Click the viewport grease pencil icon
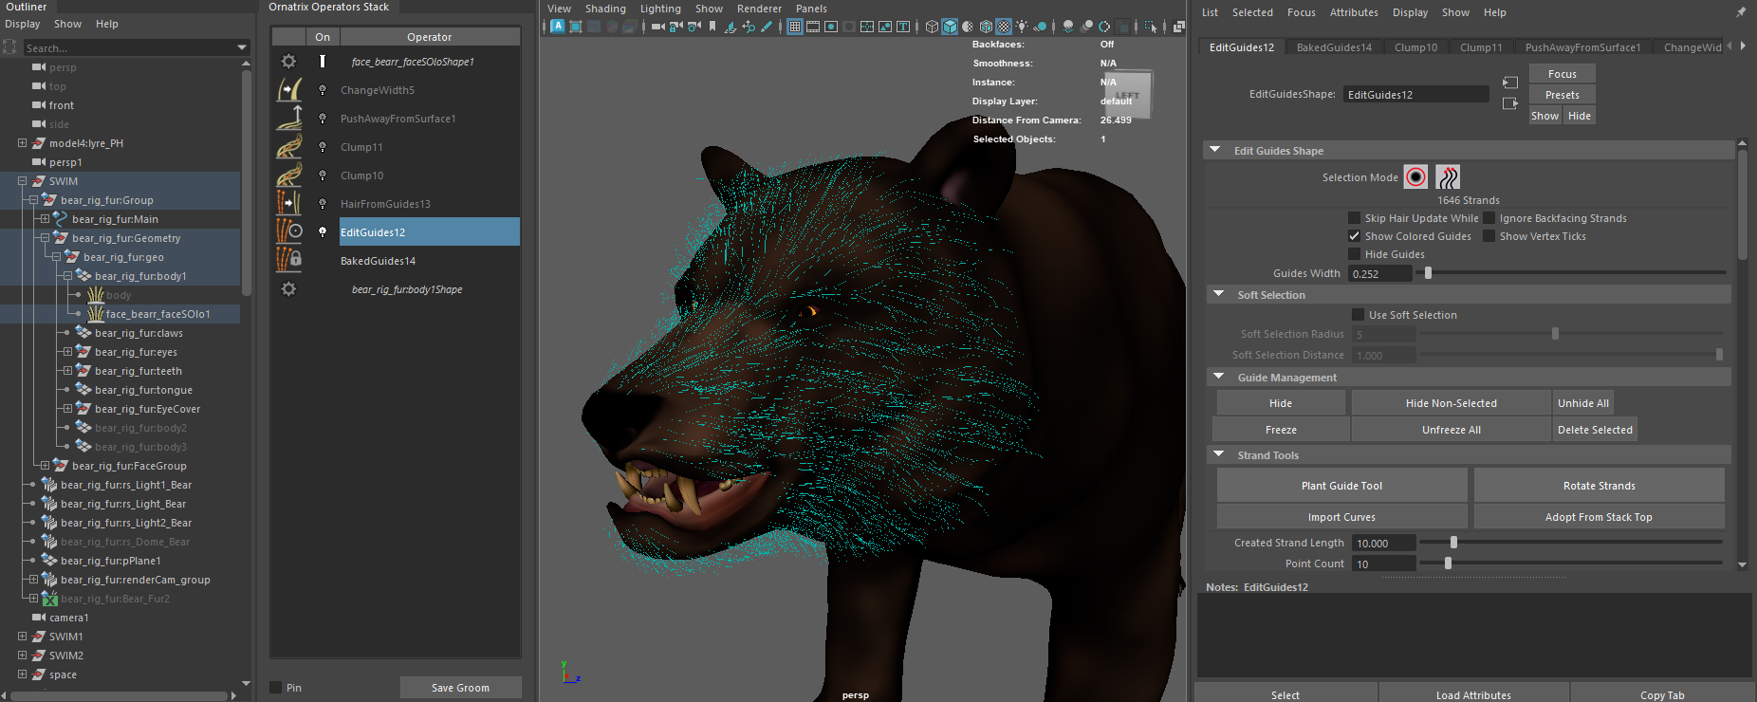Image resolution: width=1757 pixels, height=702 pixels. pos(767,27)
